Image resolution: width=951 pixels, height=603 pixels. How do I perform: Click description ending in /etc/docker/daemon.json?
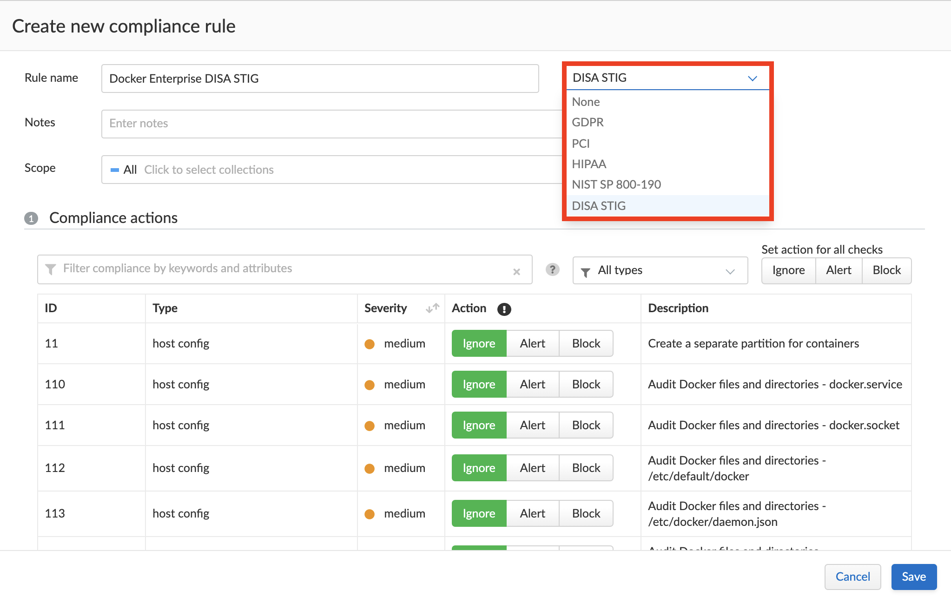737,514
